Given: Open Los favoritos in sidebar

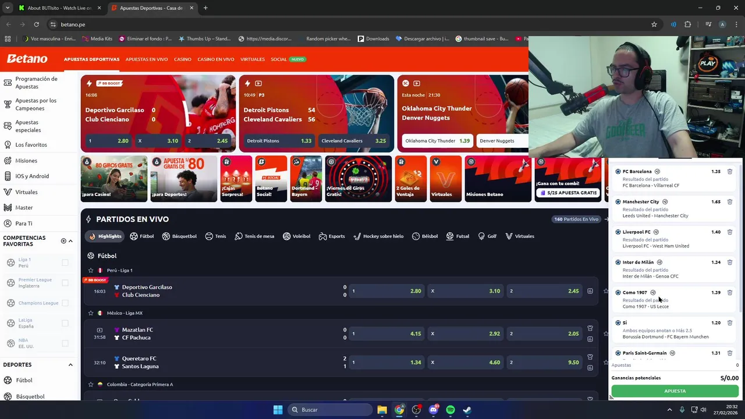Looking at the screenshot, I should pyautogui.click(x=31, y=144).
